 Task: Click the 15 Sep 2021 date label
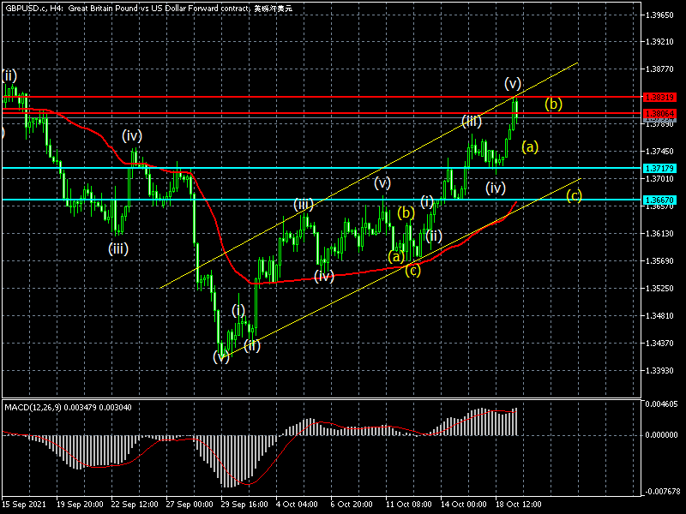(x=24, y=505)
